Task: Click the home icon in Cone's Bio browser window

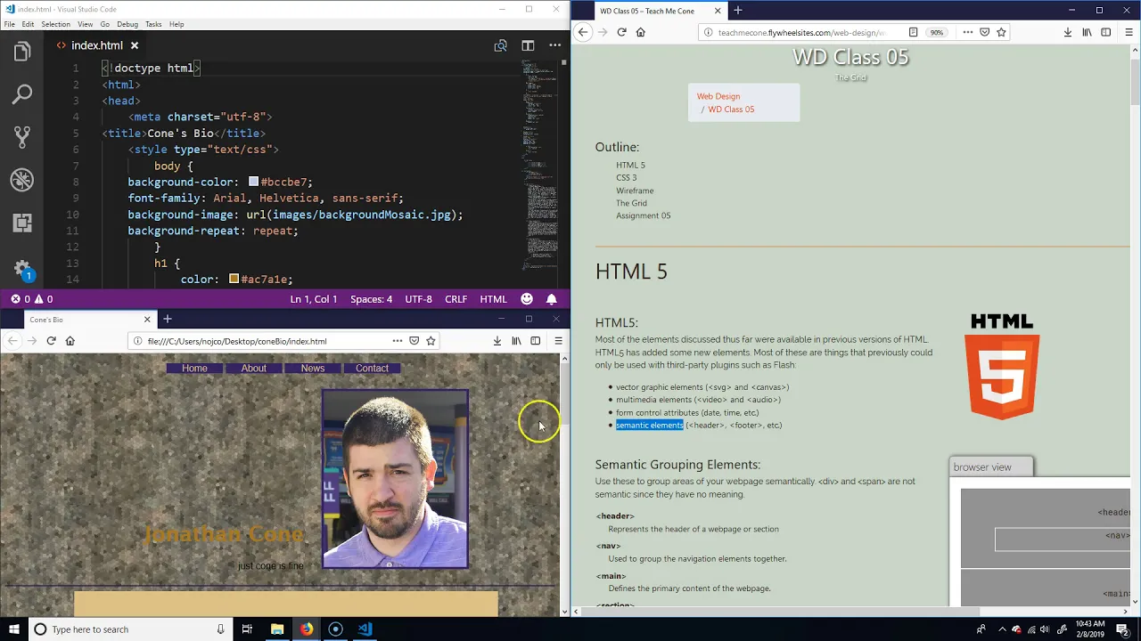Action: coord(70,341)
